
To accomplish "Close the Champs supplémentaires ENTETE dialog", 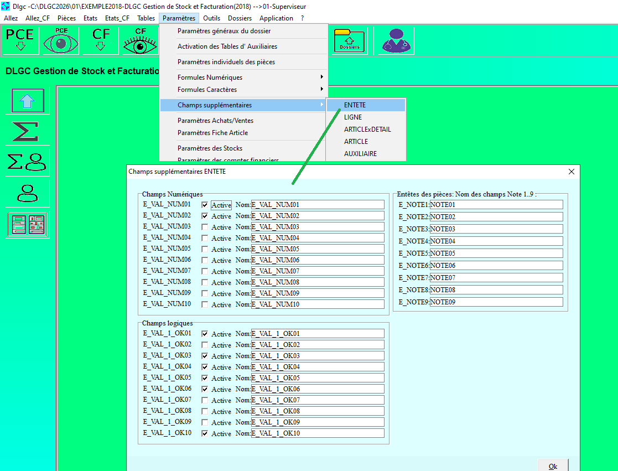I will click(x=572, y=172).
